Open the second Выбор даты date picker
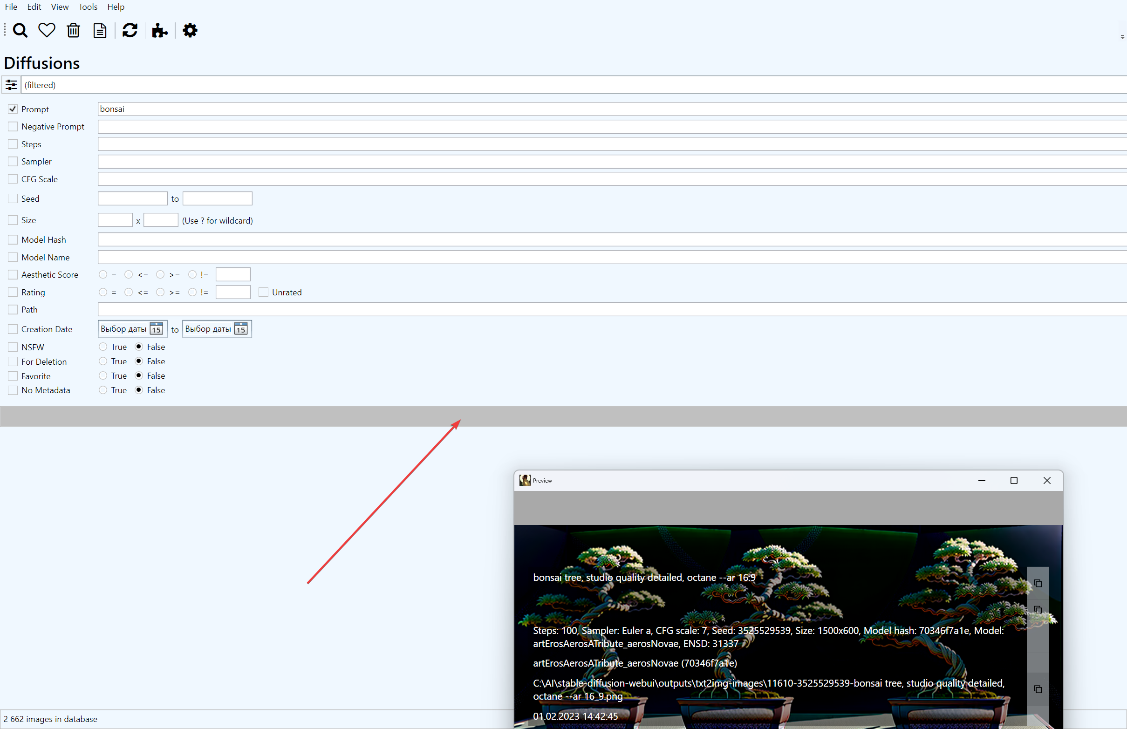Viewport: 1127px width, 729px height. (x=216, y=328)
